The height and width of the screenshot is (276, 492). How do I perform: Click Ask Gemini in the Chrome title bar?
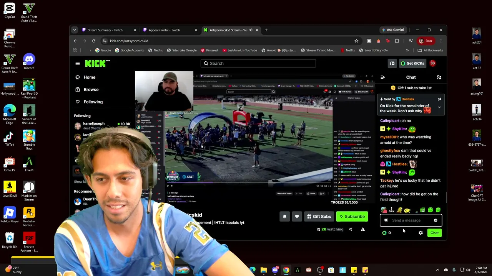click(x=392, y=30)
